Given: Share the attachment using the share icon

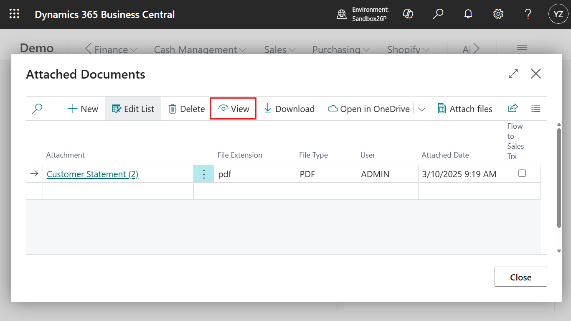Looking at the screenshot, I should (513, 108).
